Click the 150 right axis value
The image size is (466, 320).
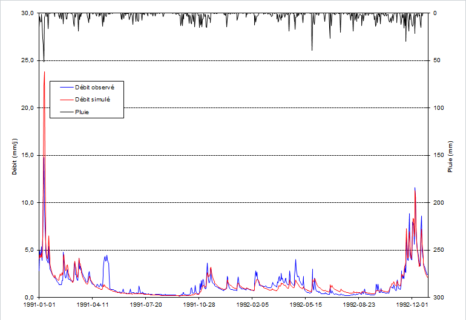(x=439, y=155)
